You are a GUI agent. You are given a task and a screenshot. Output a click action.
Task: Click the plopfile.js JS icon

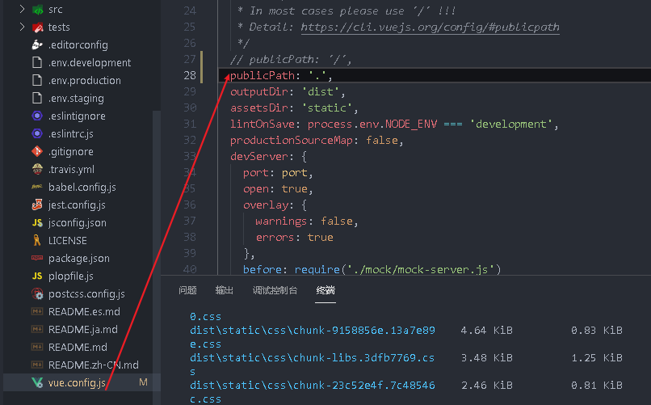[x=37, y=276]
